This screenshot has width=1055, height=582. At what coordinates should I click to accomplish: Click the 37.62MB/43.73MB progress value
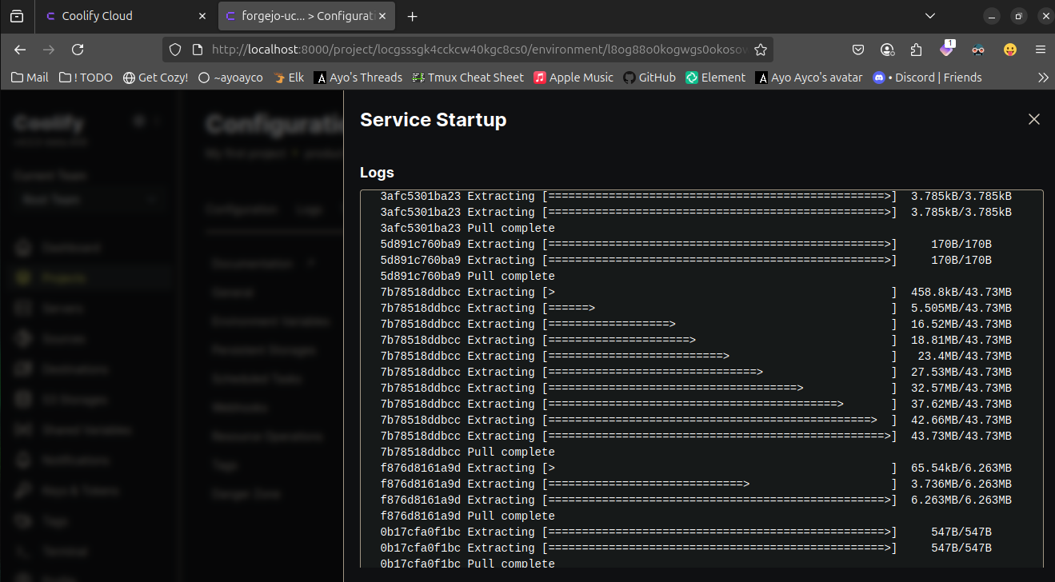[961, 404]
